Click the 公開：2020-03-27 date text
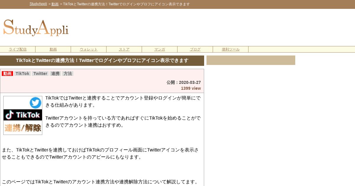 point(184,82)
